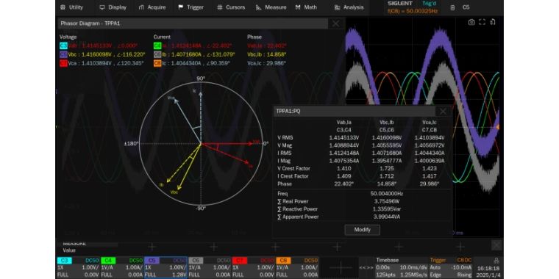559x279 pixels.
Task: Close the measure bar with its X
Action: pos(496,245)
